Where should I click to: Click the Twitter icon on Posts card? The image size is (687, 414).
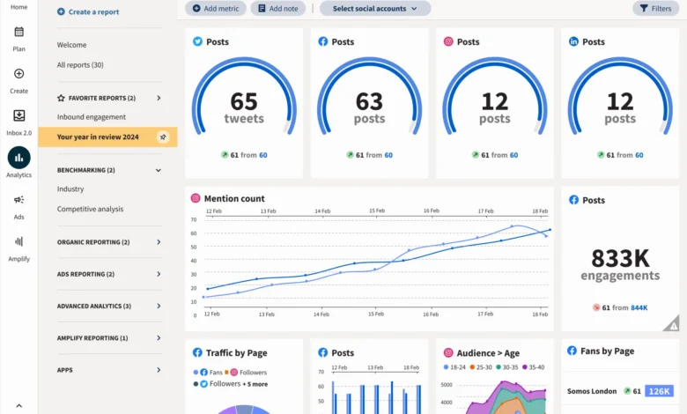198,41
